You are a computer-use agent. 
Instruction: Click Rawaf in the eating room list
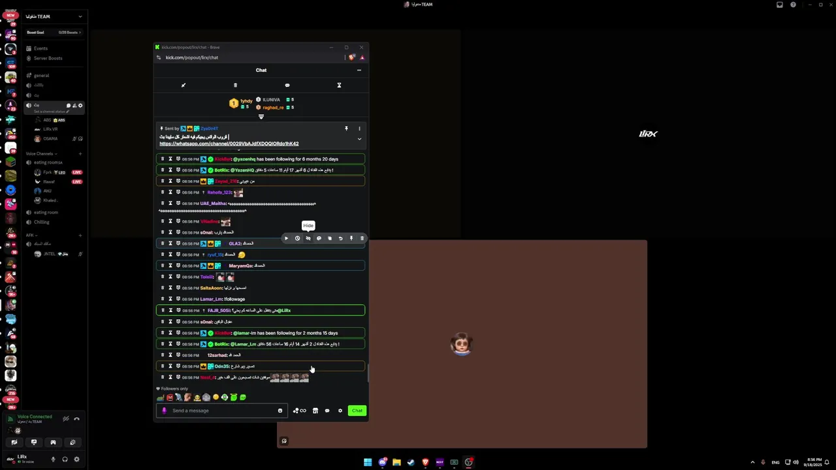coord(49,181)
